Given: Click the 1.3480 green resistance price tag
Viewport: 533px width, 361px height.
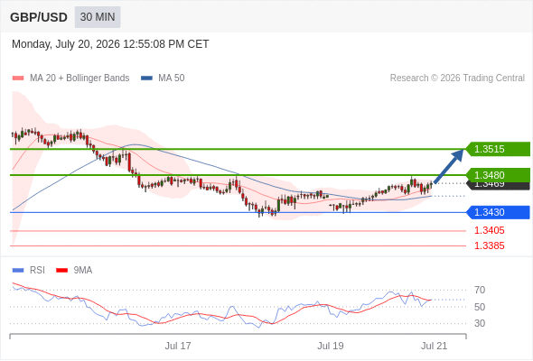Looking at the screenshot, I should pyautogui.click(x=498, y=175).
